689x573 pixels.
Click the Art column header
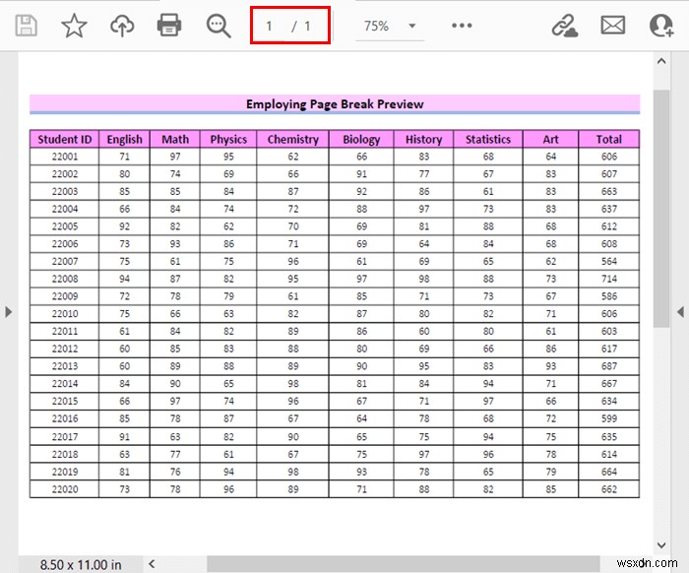[550, 139]
